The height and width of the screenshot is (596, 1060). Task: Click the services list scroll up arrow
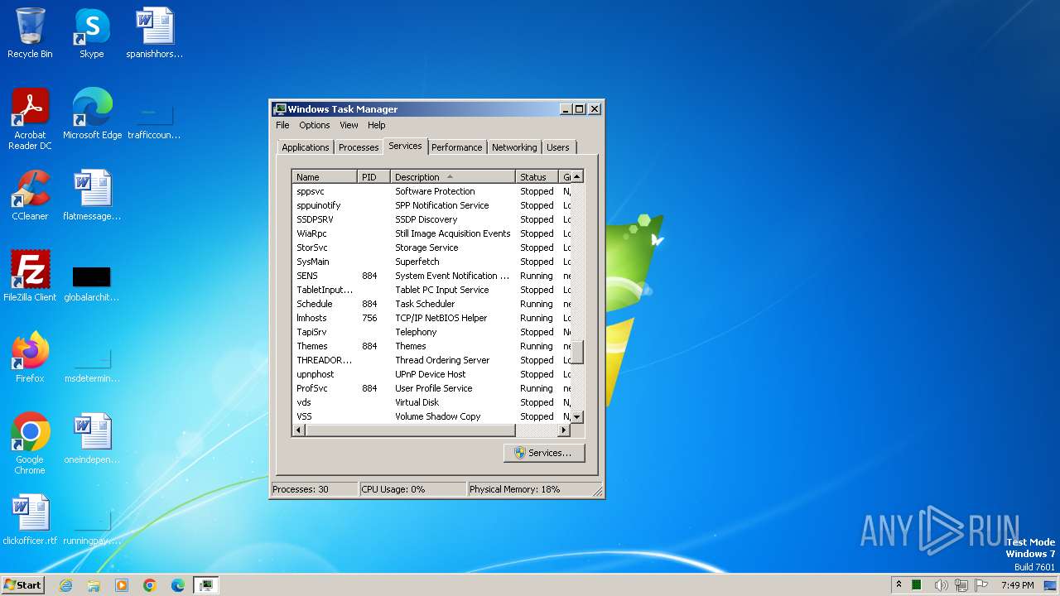577,176
